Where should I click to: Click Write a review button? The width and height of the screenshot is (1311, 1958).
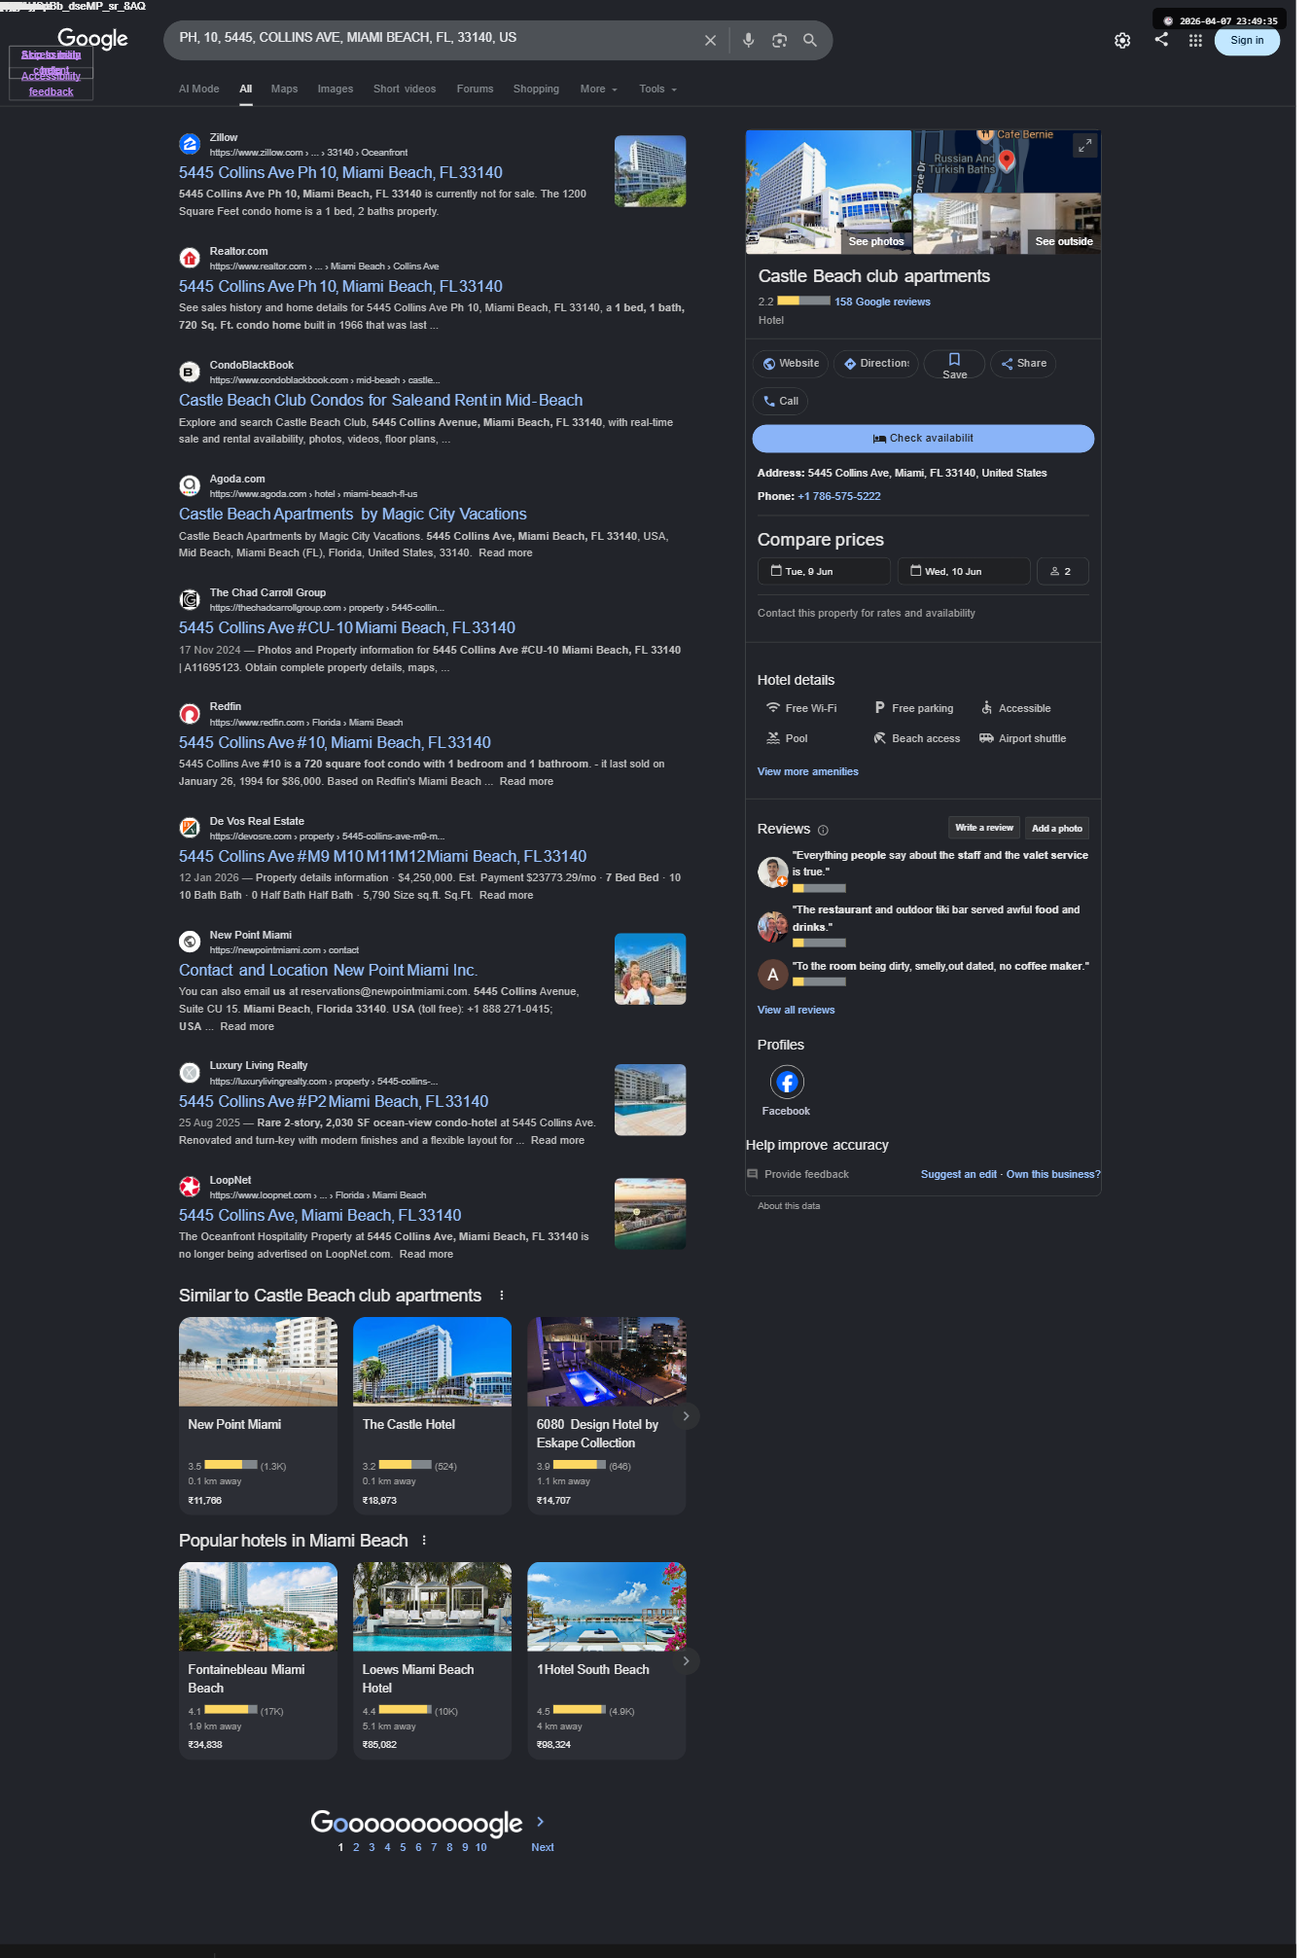click(x=984, y=828)
